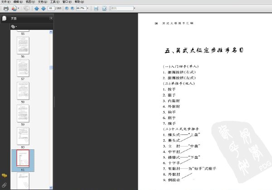Screen dimensions: 272x190
Task: Click the scrolling page mode toolbar icon
Action: [96, 8]
